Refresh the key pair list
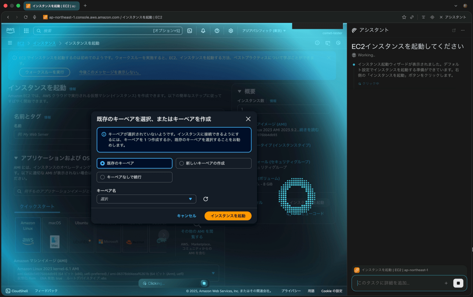This screenshot has width=473, height=297. pos(206,199)
